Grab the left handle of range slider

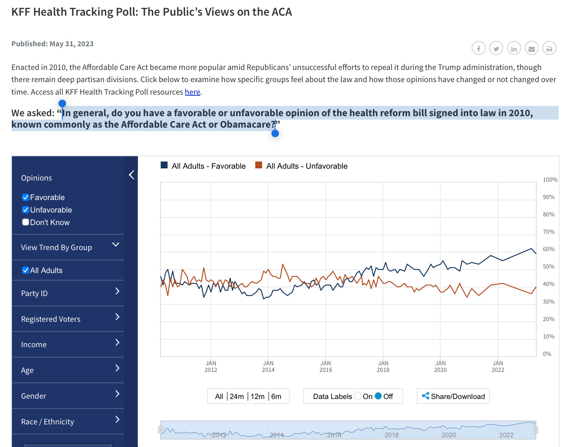[x=161, y=430]
